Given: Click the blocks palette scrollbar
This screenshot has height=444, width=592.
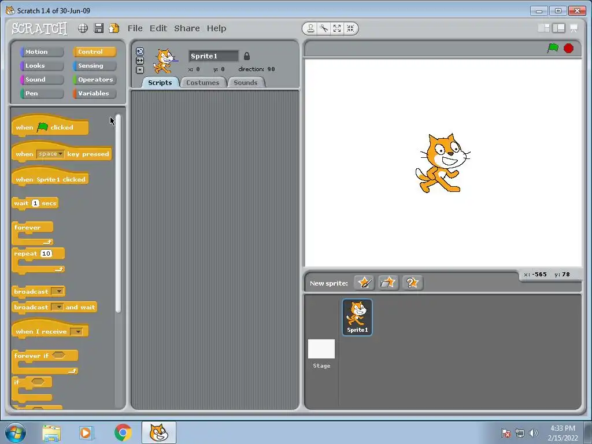Looking at the screenshot, I should point(118,213).
